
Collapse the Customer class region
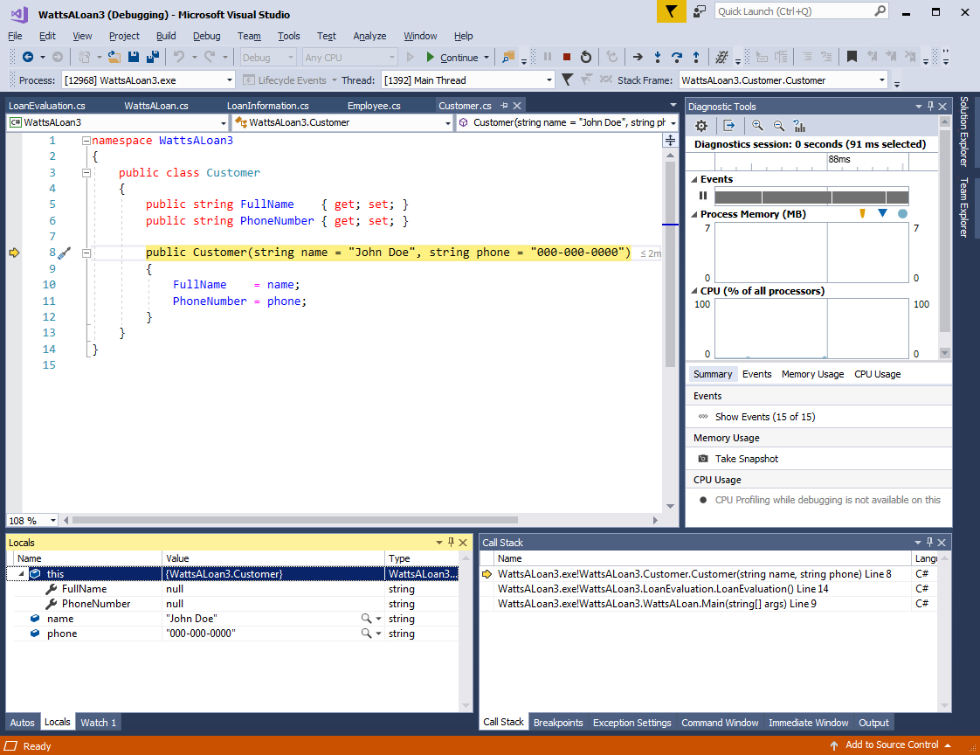click(x=86, y=173)
